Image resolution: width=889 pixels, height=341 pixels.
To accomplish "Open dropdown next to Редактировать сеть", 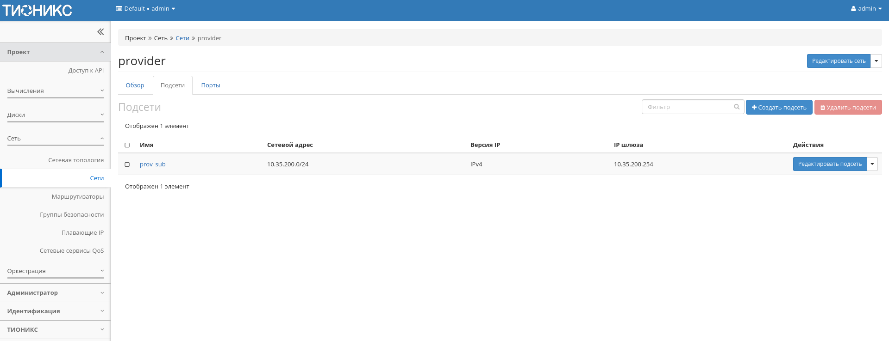I will coord(876,61).
